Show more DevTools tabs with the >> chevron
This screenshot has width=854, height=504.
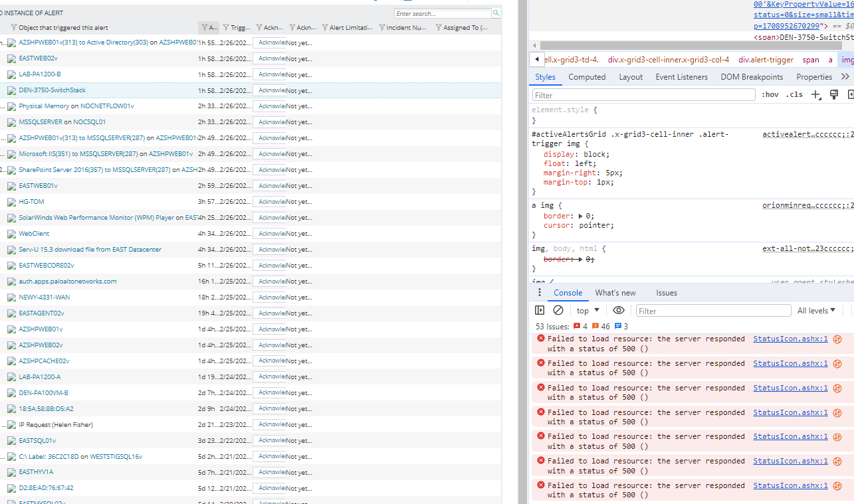(845, 77)
